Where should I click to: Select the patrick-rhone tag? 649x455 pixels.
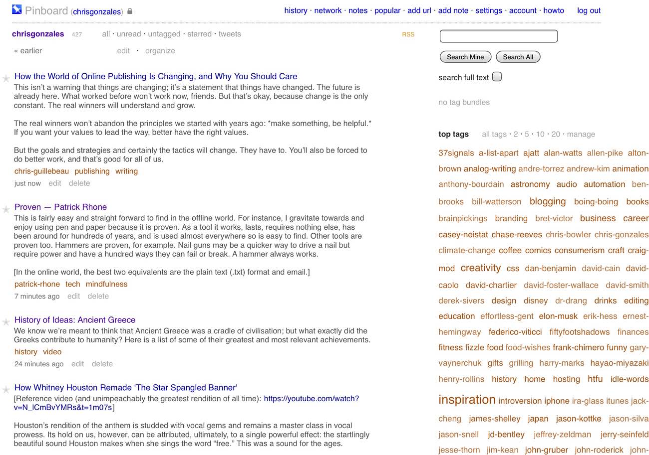pos(37,284)
